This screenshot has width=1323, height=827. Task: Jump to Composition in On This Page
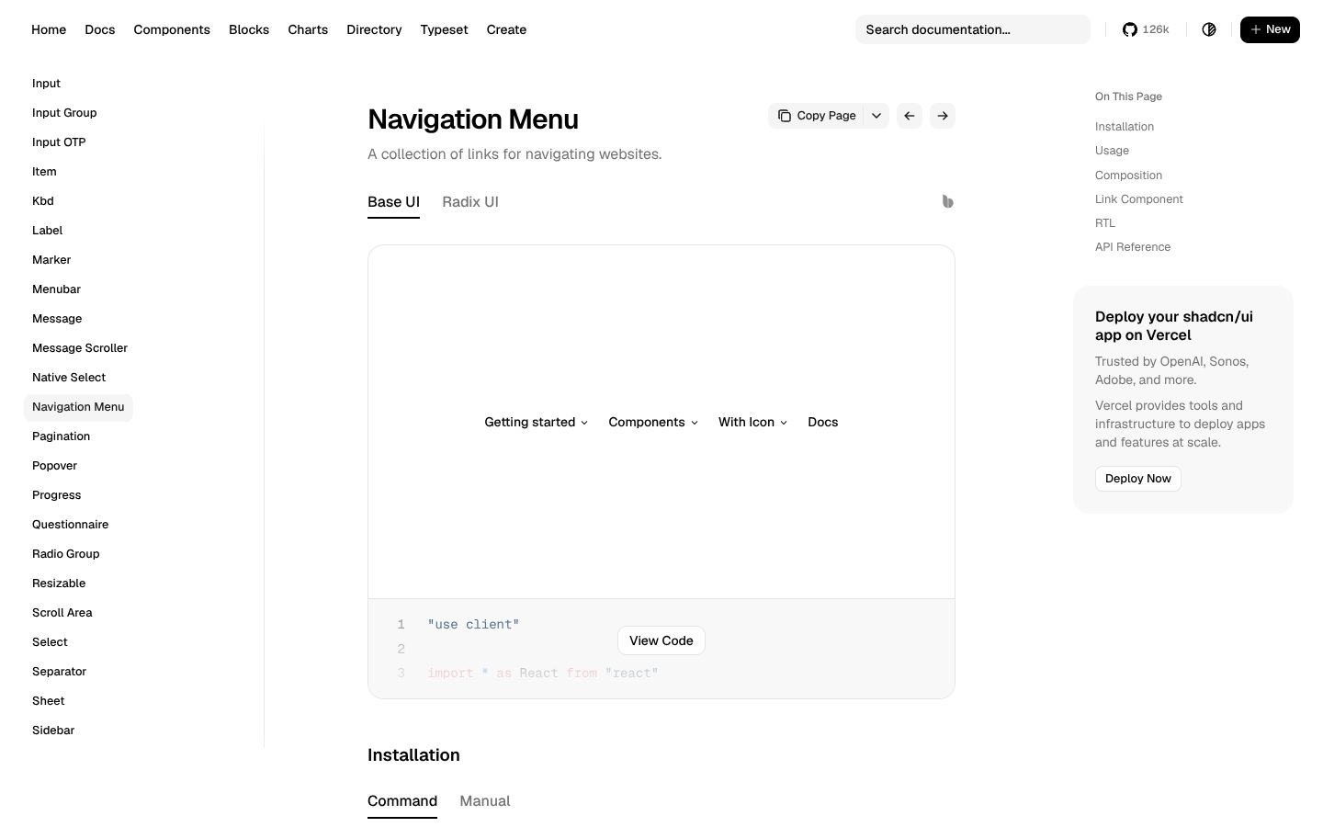click(x=1128, y=176)
